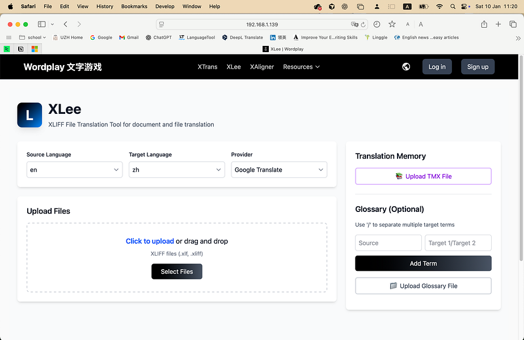Open the Share icon in Safari toolbar
Viewport: 524px width, 340px height.
pyautogui.click(x=484, y=24)
